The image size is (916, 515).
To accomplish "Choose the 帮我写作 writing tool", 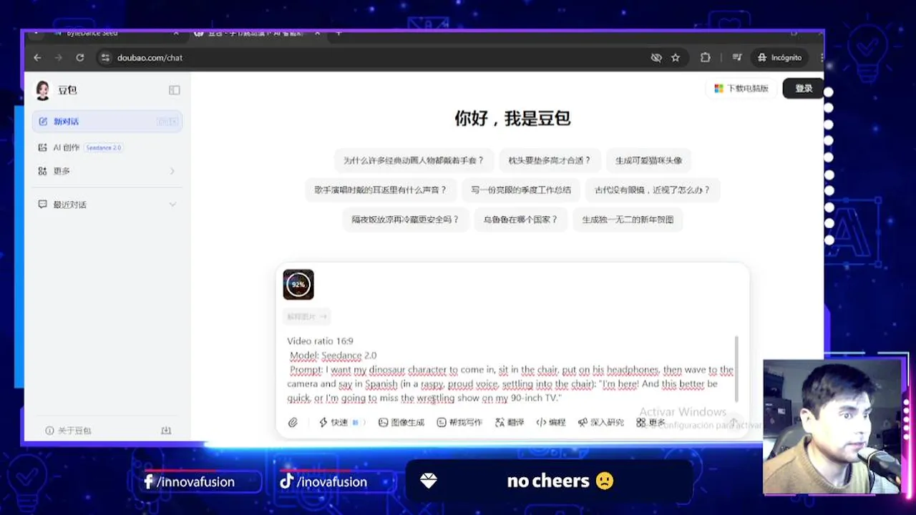I will click(x=460, y=423).
